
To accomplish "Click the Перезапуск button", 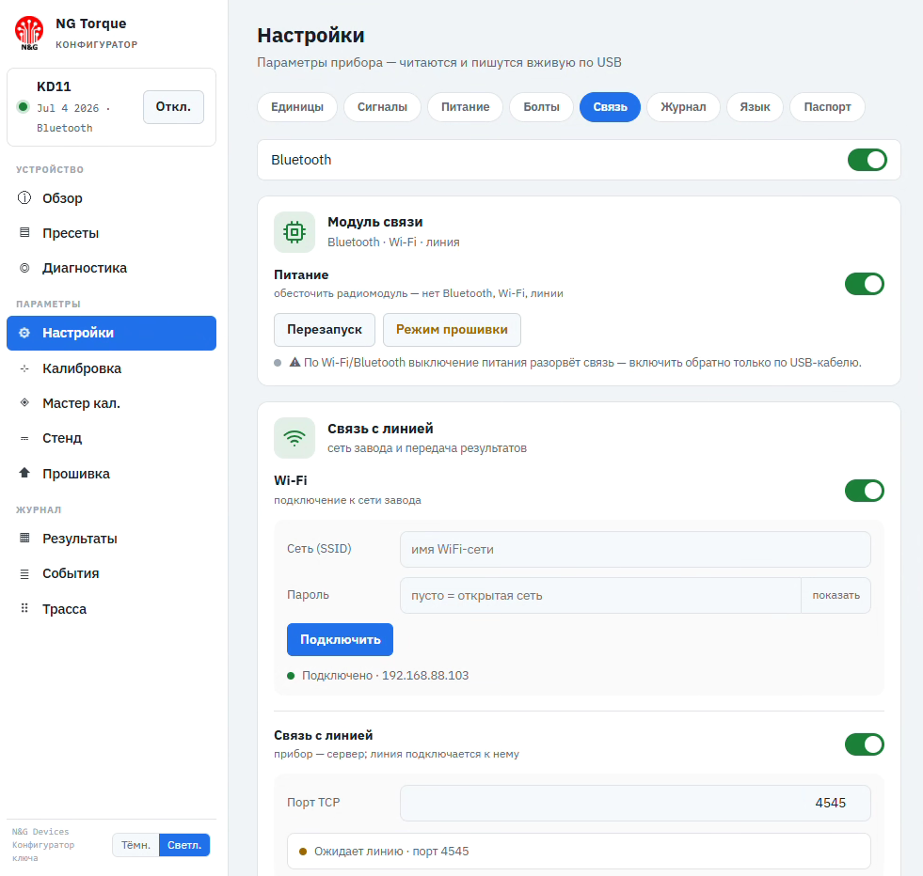I will point(325,330).
